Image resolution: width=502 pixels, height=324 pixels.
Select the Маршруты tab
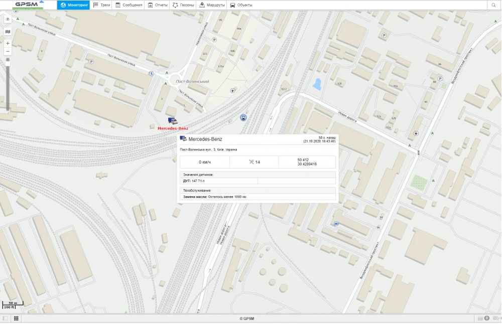click(212, 5)
